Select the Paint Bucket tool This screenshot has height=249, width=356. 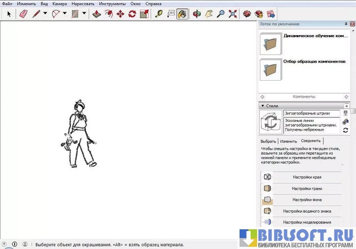pyautogui.click(x=182, y=14)
